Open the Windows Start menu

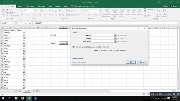(x=3, y=98)
